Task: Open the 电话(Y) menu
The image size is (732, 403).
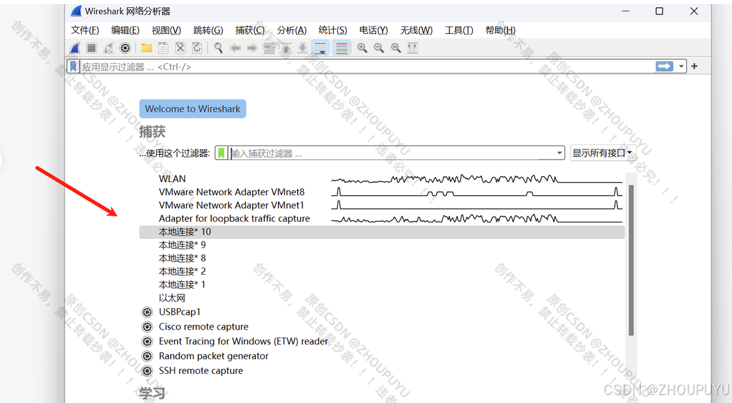Action: click(x=373, y=30)
